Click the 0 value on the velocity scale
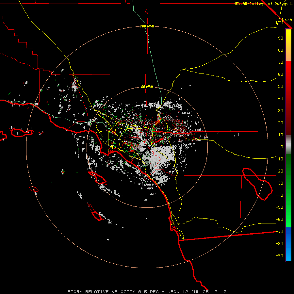 click(282, 147)
